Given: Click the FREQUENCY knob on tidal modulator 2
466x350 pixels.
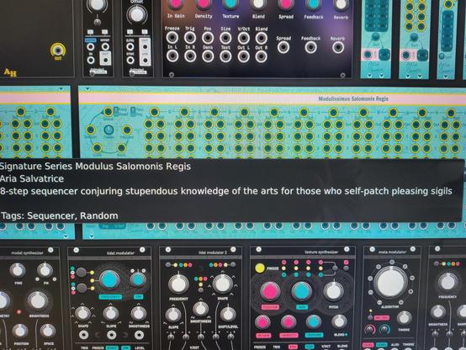Looking at the screenshot, I should pos(178,284).
